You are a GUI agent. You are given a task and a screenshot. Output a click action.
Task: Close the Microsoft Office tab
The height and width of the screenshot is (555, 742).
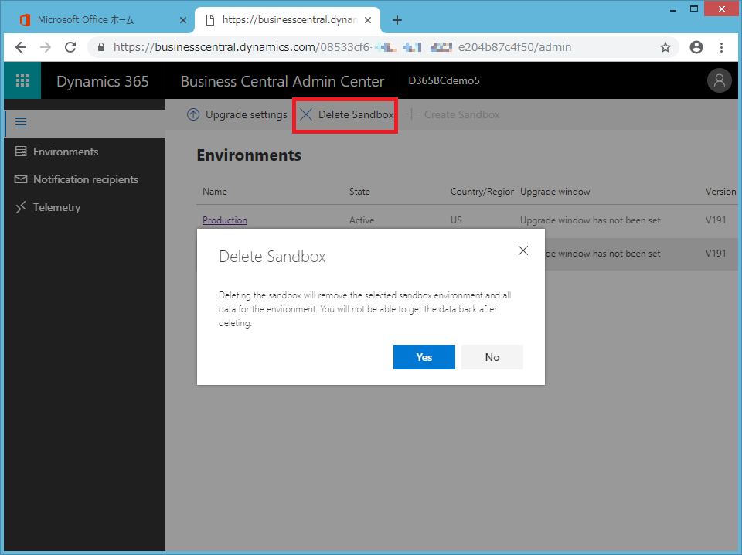[183, 20]
